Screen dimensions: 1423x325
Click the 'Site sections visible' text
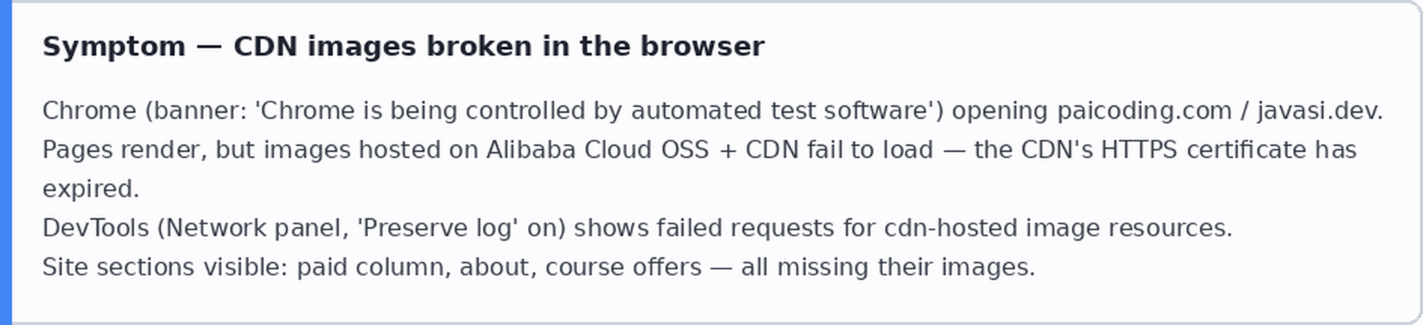tap(164, 268)
